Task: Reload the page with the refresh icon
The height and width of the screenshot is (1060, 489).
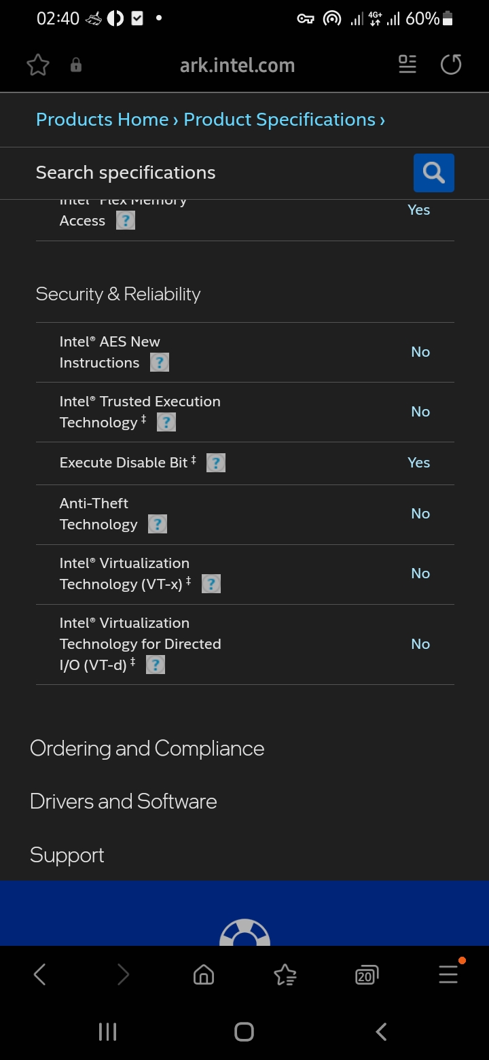Action: 451,65
